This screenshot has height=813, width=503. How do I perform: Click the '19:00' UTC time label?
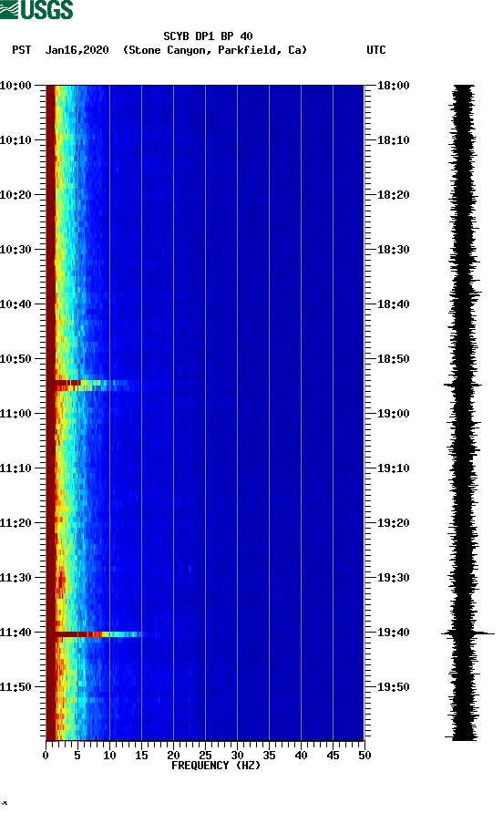(x=394, y=413)
